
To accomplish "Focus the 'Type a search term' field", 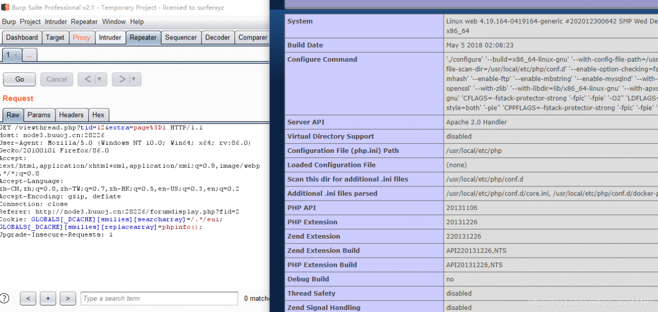I will [159, 298].
